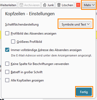97x100 pixels.
Task: Click the Kopfzeilen - Einstellungen heading
Action: pyautogui.click(x=30, y=14)
